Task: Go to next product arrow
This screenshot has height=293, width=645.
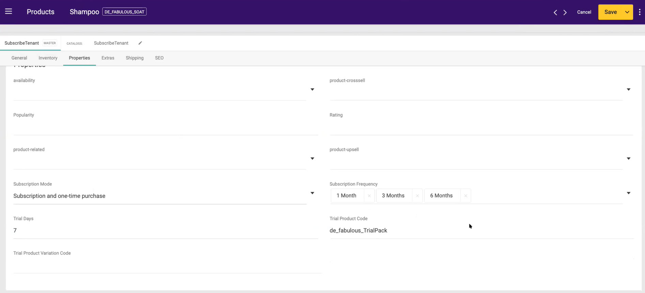Action: [565, 12]
